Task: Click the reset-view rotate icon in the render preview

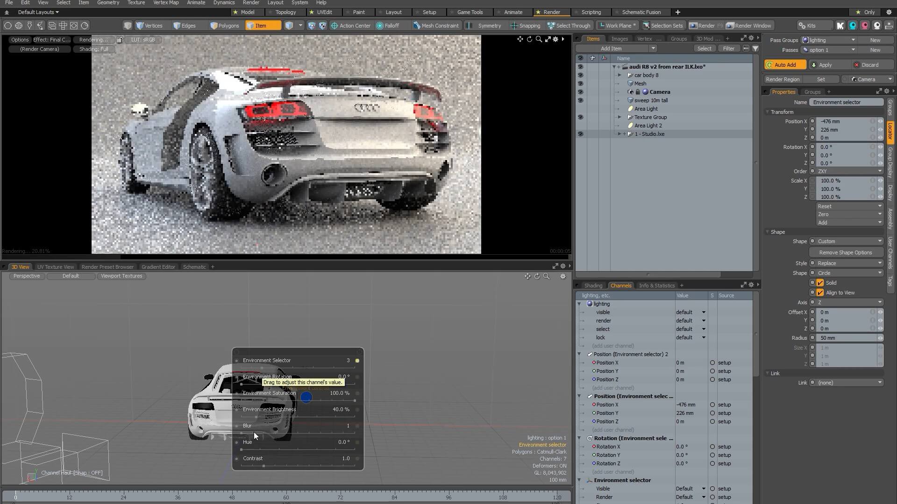Action: point(529,39)
